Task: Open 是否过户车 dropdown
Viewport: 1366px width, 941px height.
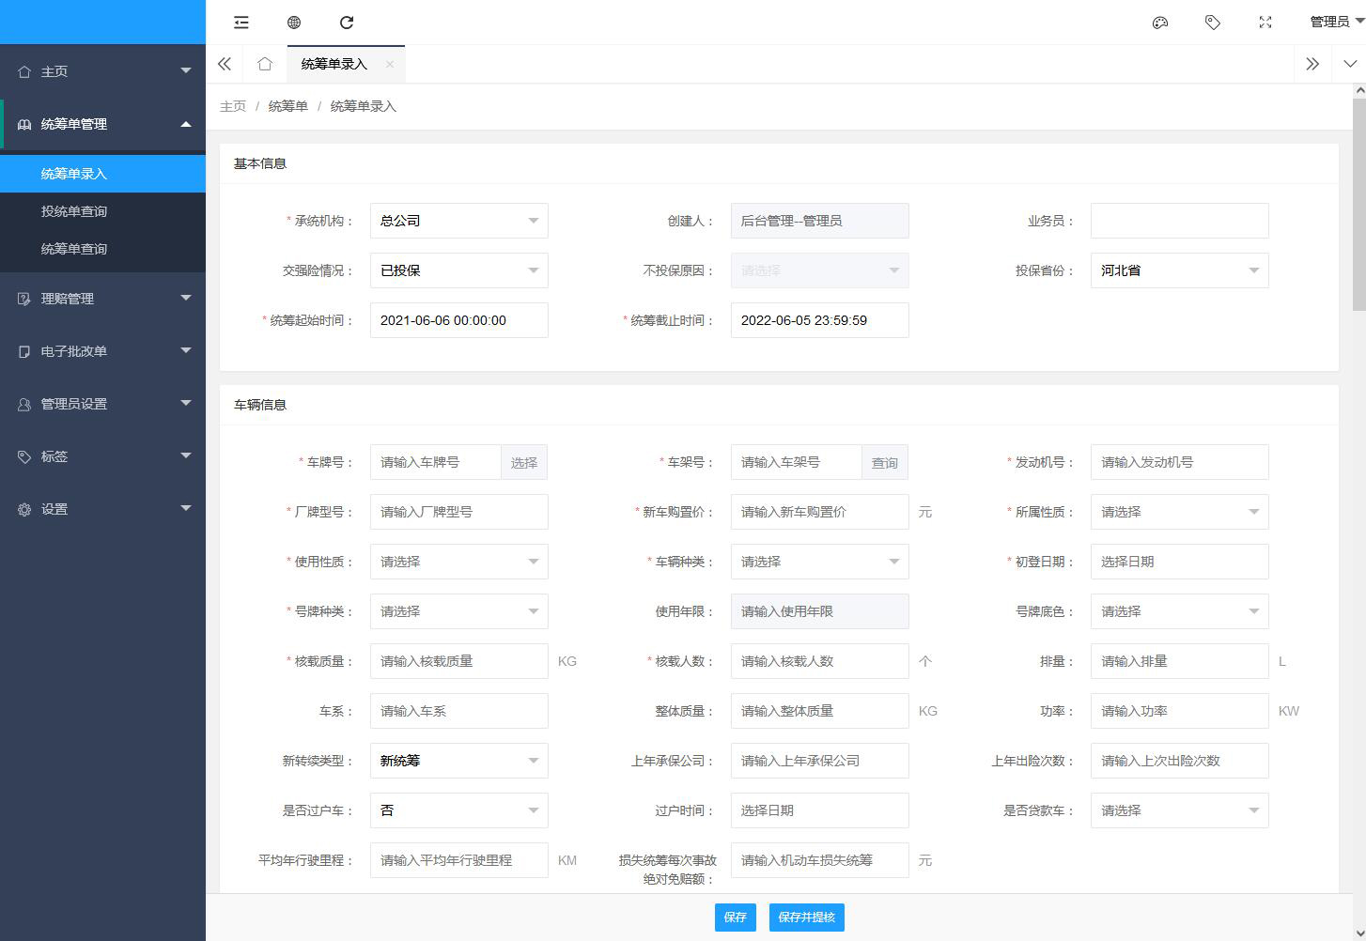Action: (459, 810)
